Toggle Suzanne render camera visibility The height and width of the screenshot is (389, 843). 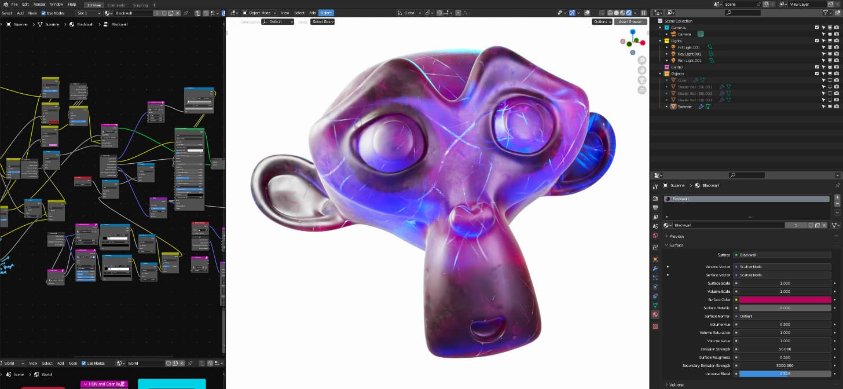pos(837,107)
